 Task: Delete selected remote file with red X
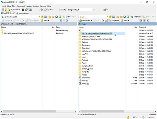click(x=103, y=20)
